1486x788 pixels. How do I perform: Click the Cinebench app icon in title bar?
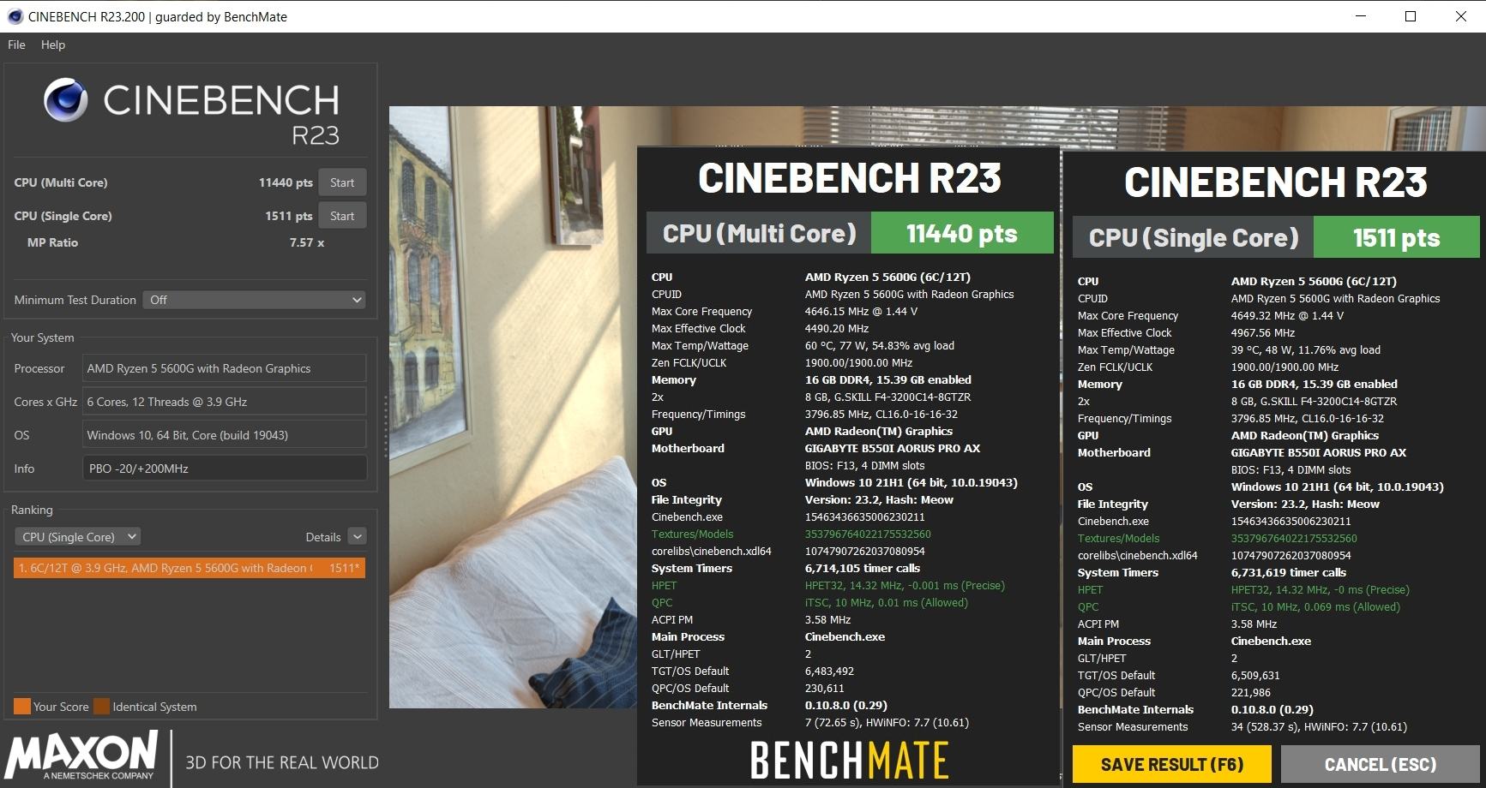(15, 16)
